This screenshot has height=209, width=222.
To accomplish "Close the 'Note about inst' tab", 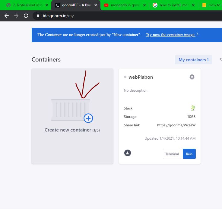I will tap(47, 5).
